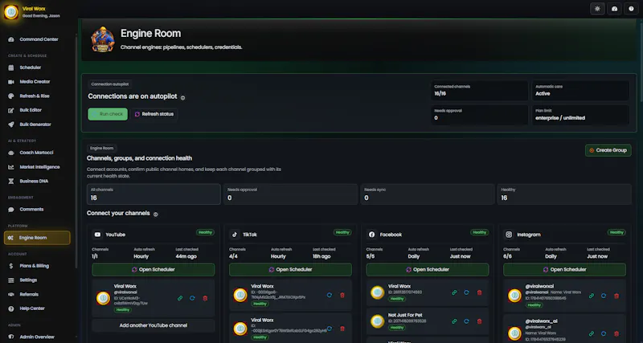Click the TikTok platform icon

[235, 235]
